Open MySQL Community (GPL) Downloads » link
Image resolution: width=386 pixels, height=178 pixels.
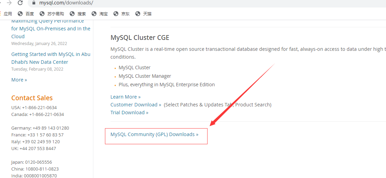154,134
